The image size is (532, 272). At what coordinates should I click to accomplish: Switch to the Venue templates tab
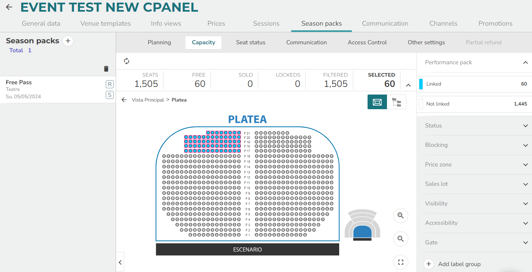[105, 23]
